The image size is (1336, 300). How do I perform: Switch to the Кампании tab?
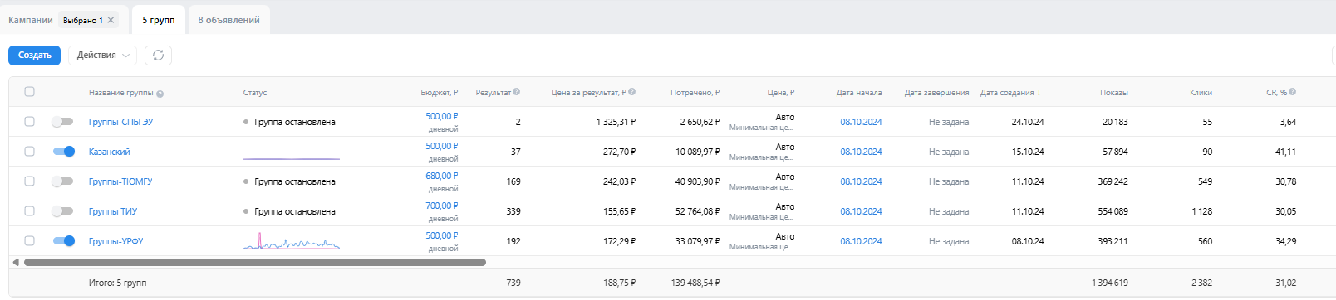pos(30,20)
